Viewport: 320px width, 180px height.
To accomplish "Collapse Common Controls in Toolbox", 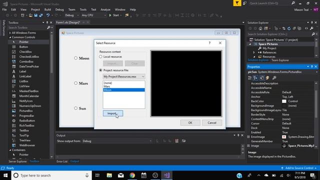I will (10, 37).
